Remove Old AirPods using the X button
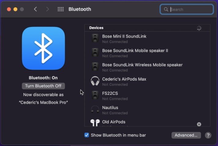This screenshot has width=218, height=146. [199, 124]
